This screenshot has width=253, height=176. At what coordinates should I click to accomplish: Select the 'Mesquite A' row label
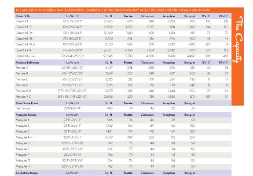pos(22,120)
